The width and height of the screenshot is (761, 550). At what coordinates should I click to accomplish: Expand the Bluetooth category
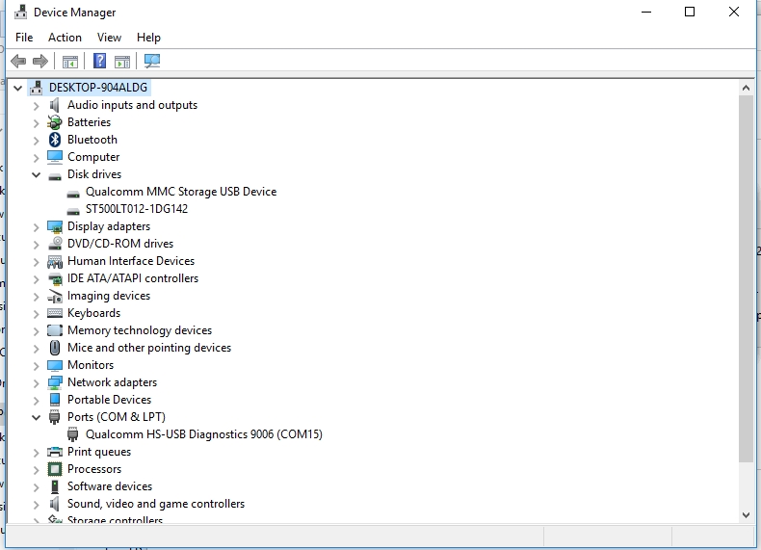[36, 141]
